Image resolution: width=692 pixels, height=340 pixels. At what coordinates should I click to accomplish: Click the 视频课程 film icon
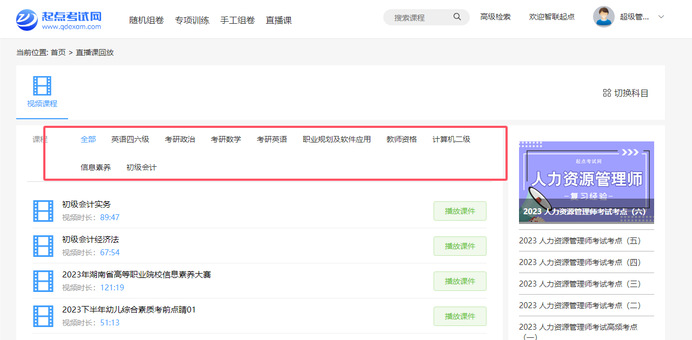coord(42,86)
